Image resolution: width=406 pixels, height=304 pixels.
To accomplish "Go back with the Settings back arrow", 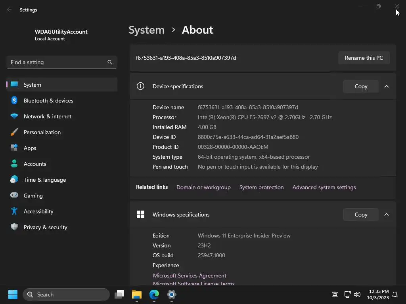I will 10,10.
